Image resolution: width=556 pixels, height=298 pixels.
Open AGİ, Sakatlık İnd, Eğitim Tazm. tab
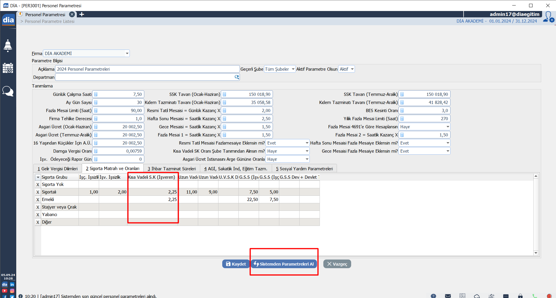pos(236,169)
